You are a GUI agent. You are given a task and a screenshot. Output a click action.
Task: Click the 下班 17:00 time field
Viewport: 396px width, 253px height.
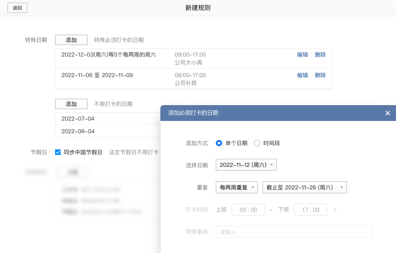coord(310,210)
